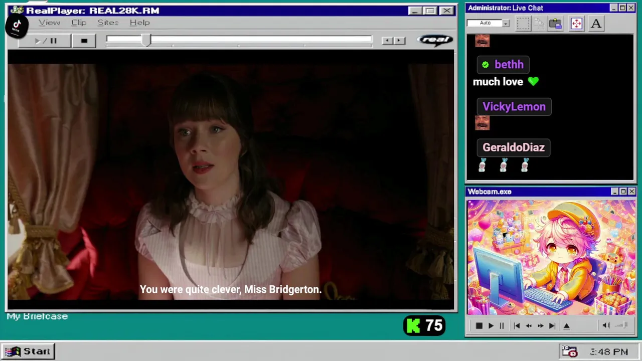Skip to previous track in Webcam.exe
This screenshot has height=361, width=642.
point(517,326)
